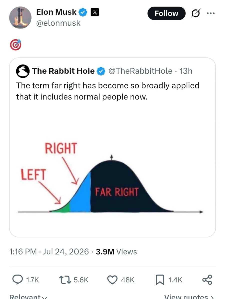Open The Rabbit Hole avatar
The image size is (225, 299).
tap(23, 71)
